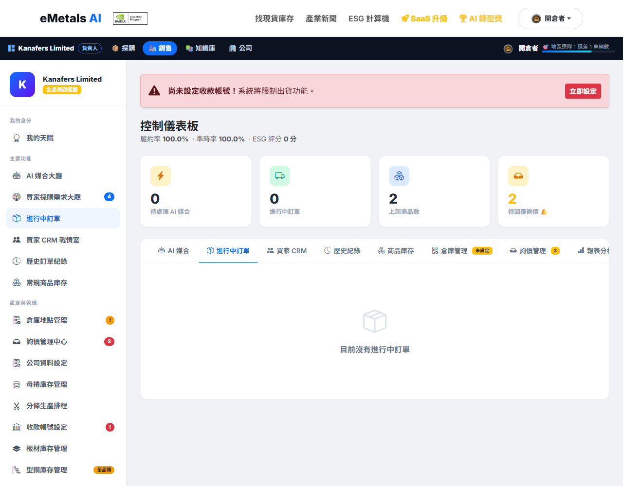Open the 公司 nav tab

pos(240,48)
